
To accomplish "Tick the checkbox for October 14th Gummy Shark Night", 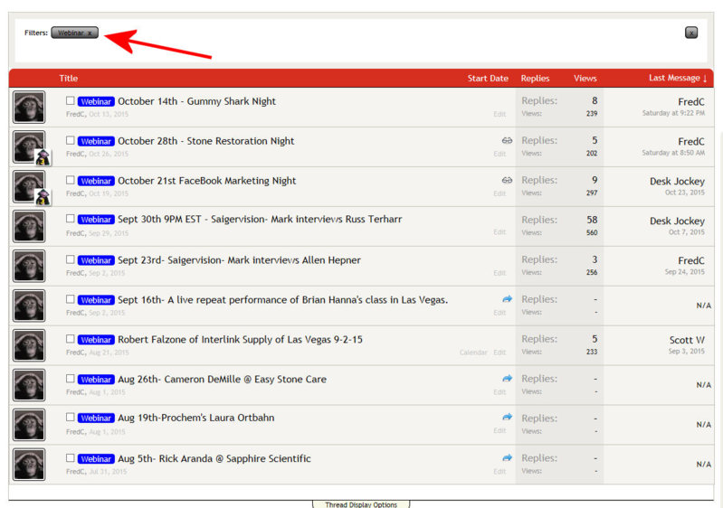I will click(x=71, y=101).
